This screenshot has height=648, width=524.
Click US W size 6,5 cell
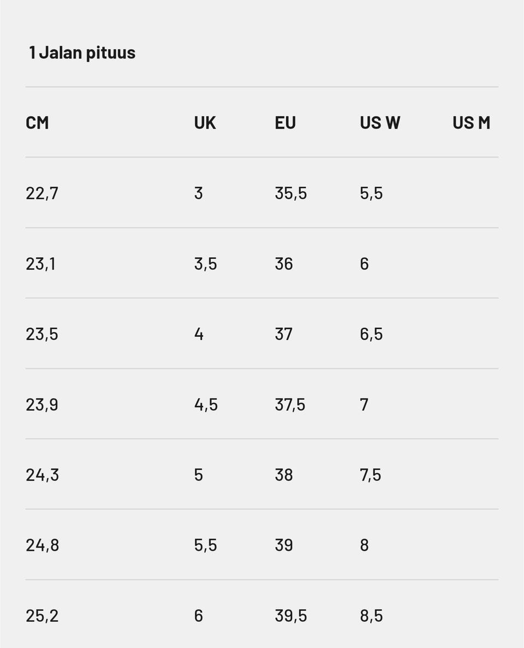[371, 334]
